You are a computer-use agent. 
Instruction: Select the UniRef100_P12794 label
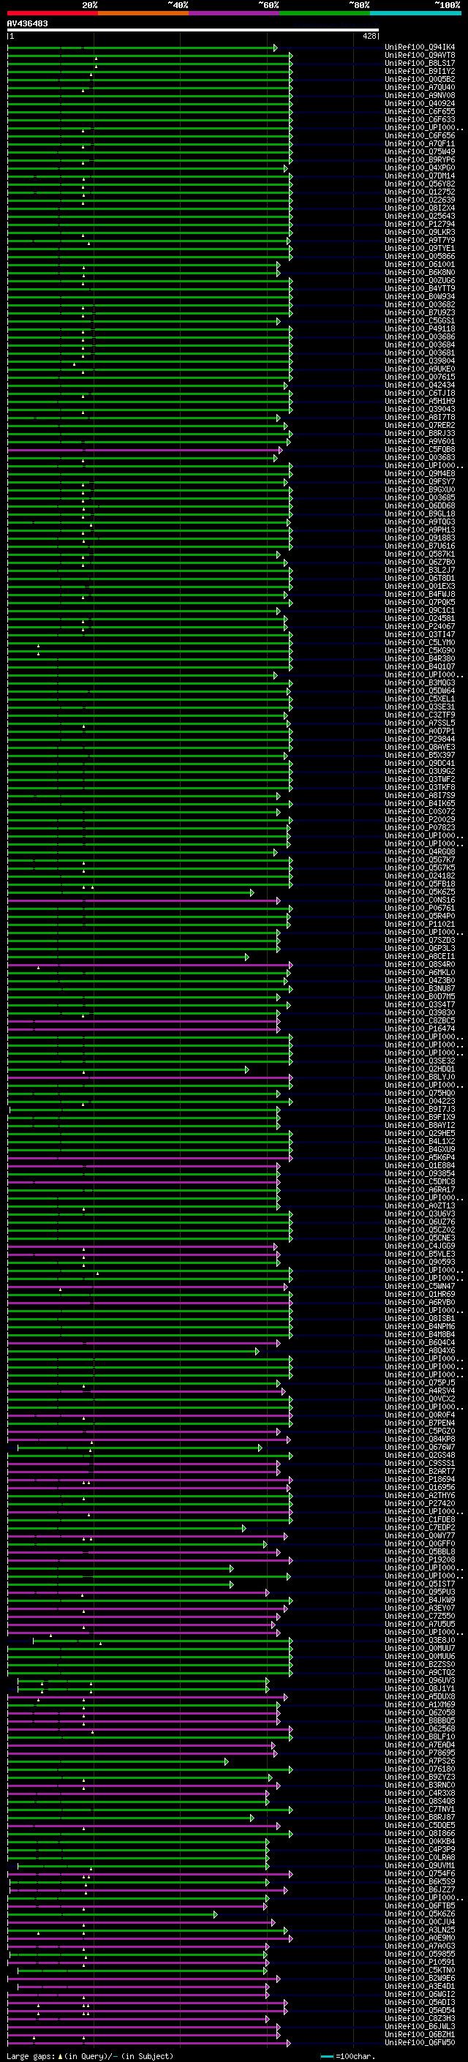(x=420, y=224)
